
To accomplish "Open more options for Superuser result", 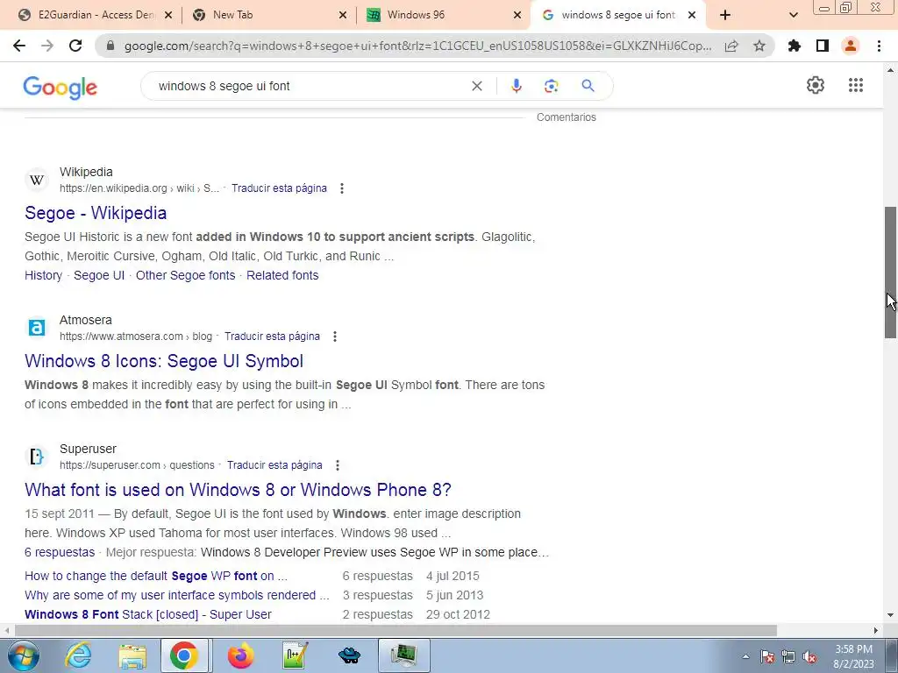I will pos(338,465).
